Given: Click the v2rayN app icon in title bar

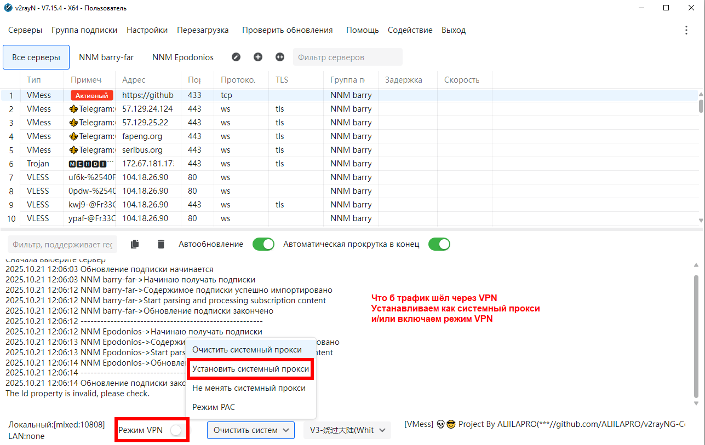Looking at the screenshot, I should click(x=8, y=8).
